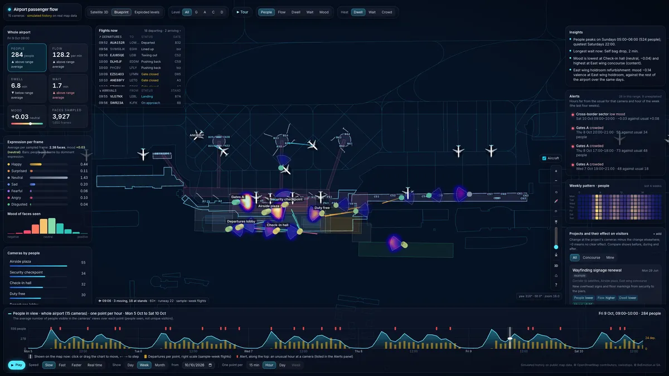Image resolution: width=669 pixels, height=376 pixels.
Task: Select the Gates A camera label on the map
Action: click(x=238, y=197)
